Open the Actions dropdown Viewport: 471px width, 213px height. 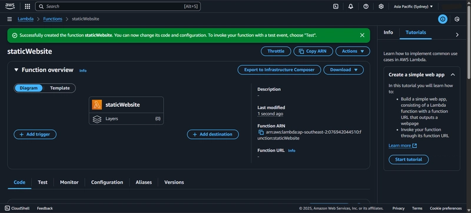pos(353,51)
